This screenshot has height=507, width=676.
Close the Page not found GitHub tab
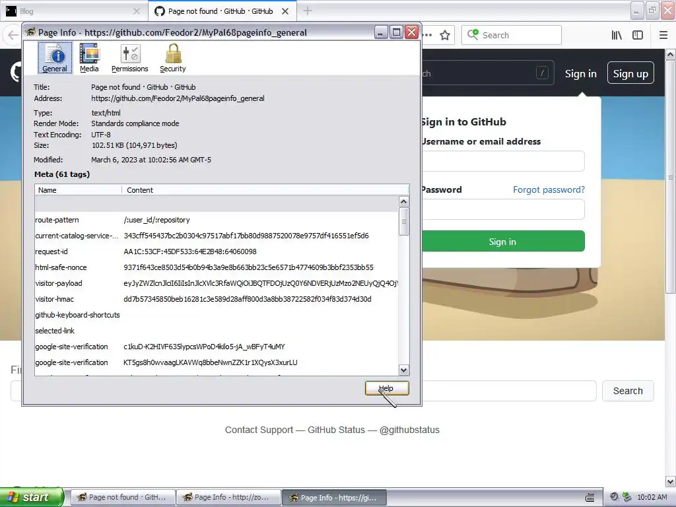(x=285, y=11)
